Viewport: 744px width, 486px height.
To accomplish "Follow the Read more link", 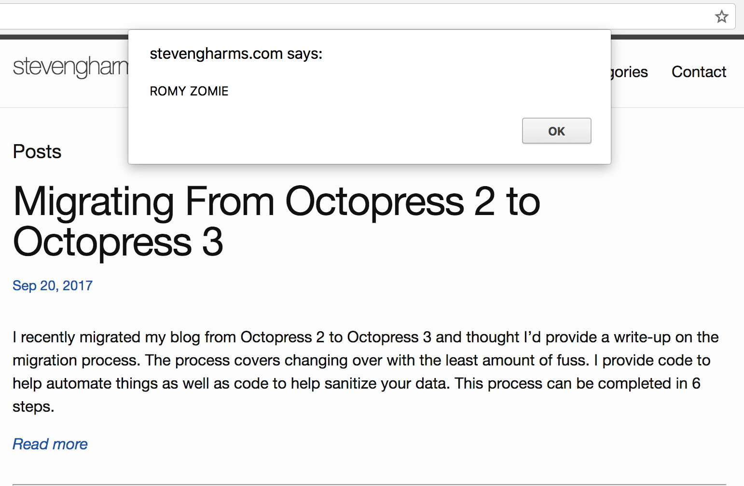I will pyautogui.click(x=50, y=444).
